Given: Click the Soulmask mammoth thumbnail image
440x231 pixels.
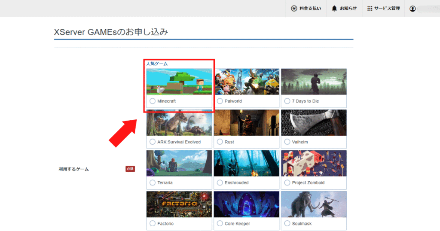Looking at the screenshot, I should point(314,204).
